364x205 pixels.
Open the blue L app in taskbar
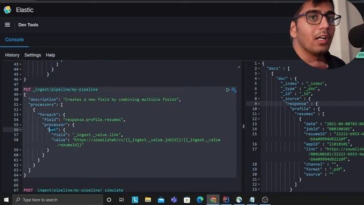click(x=135, y=200)
